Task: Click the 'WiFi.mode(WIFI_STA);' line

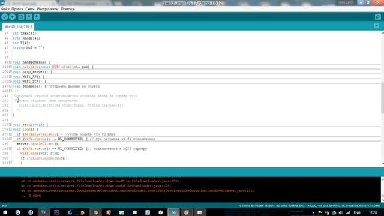Action: pyautogui.click(x=40, y=154)
